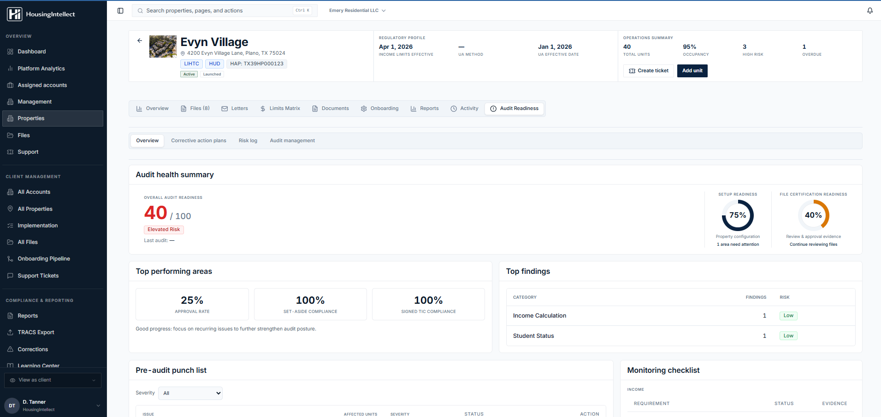Screen dimensions: 881x417
Task: Select the Risk log sub-tab
Action: coord(248,141)
